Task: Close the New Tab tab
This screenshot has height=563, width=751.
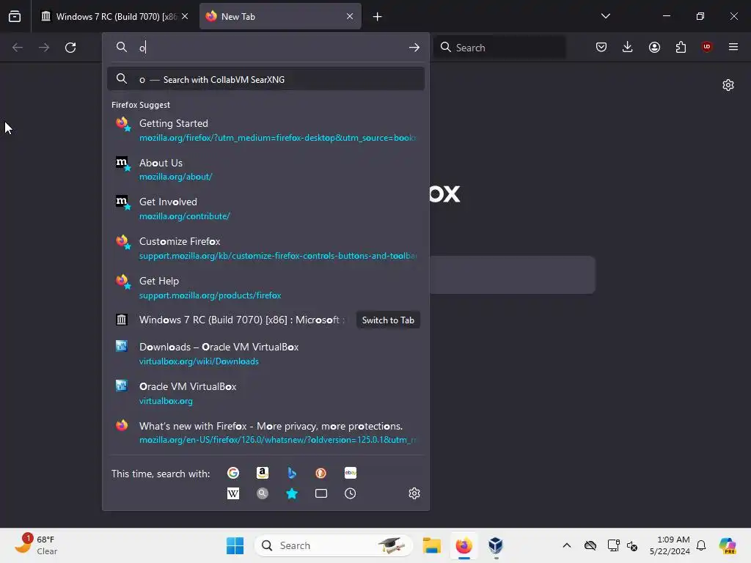Action: 350,16
